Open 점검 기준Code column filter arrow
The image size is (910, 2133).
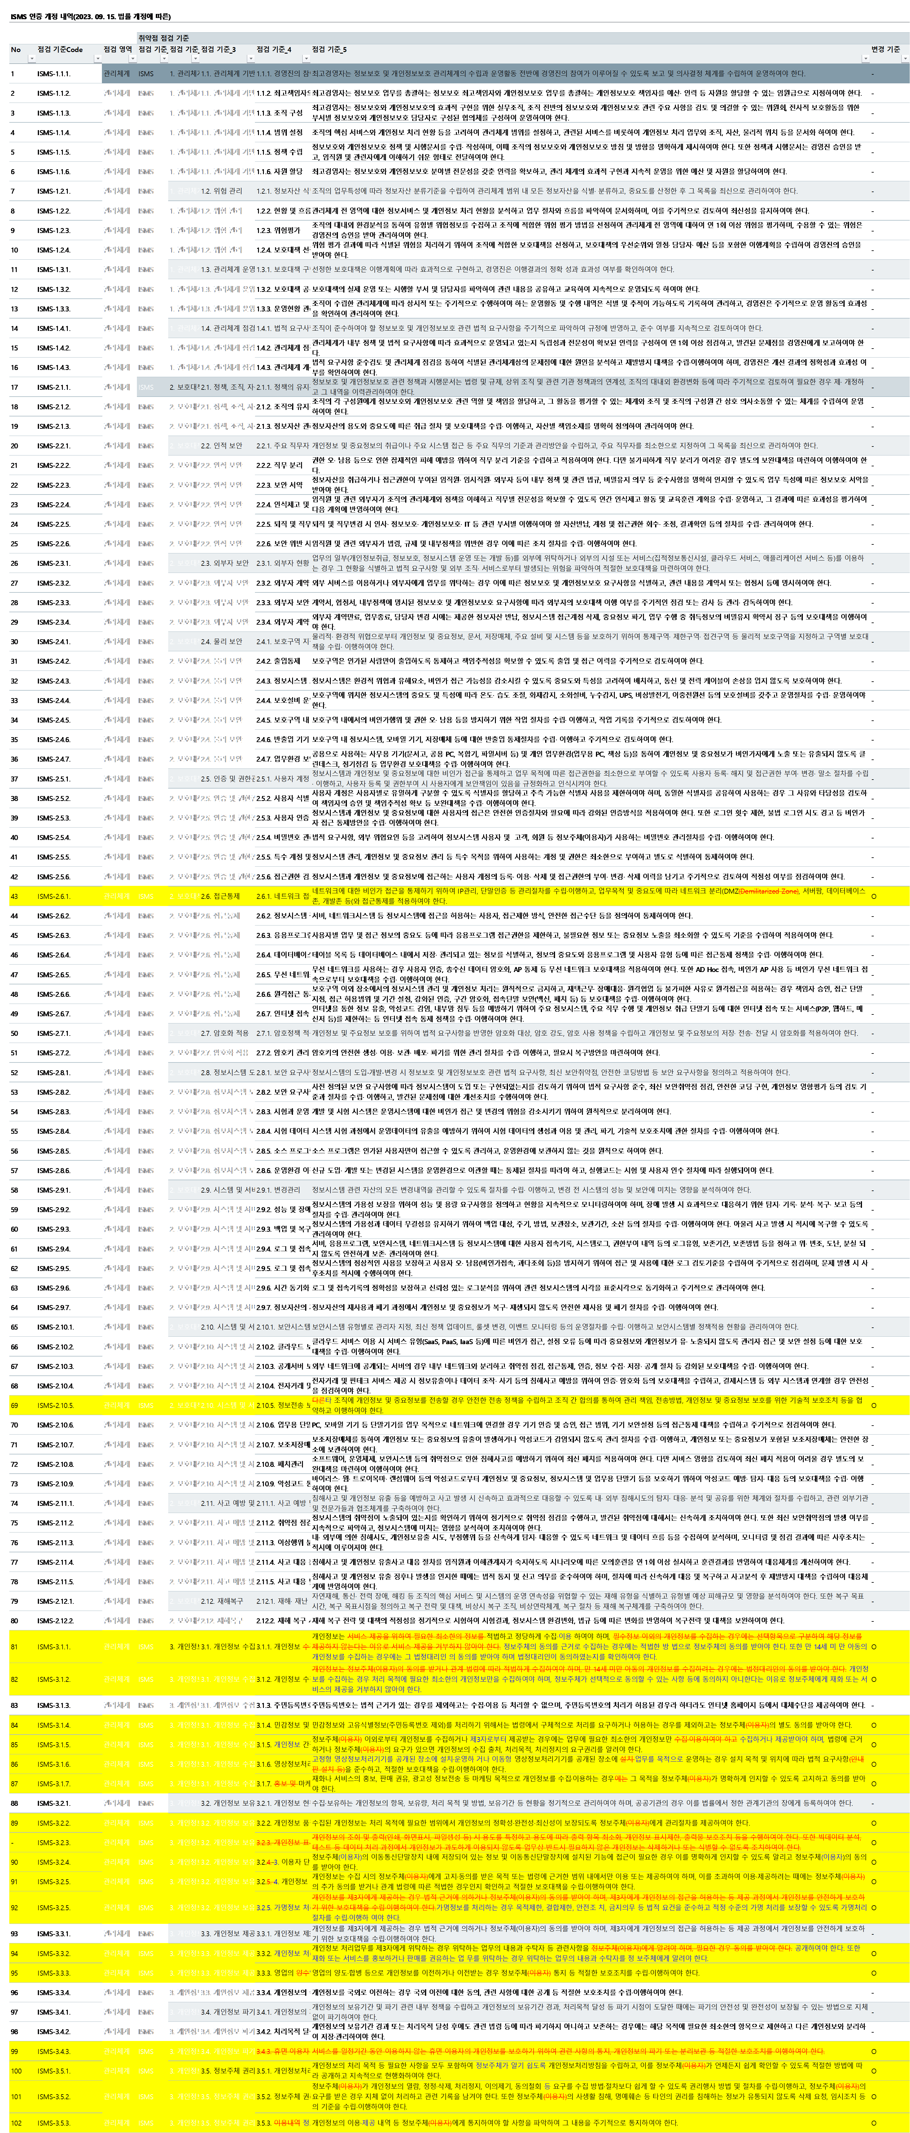(x=98, y=59)
